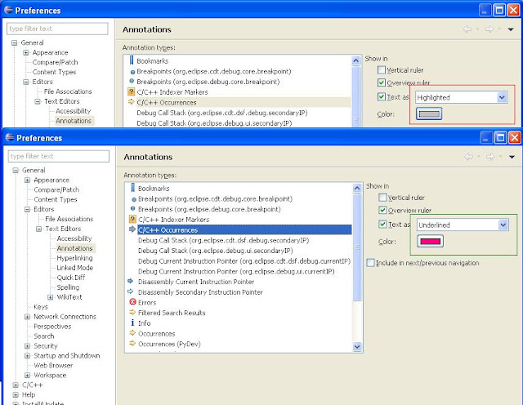This screenshot has height=405, width=523.
Task: Click the C/C++ Occurrences arrow icon in lower window
Action: coord(132,229)
